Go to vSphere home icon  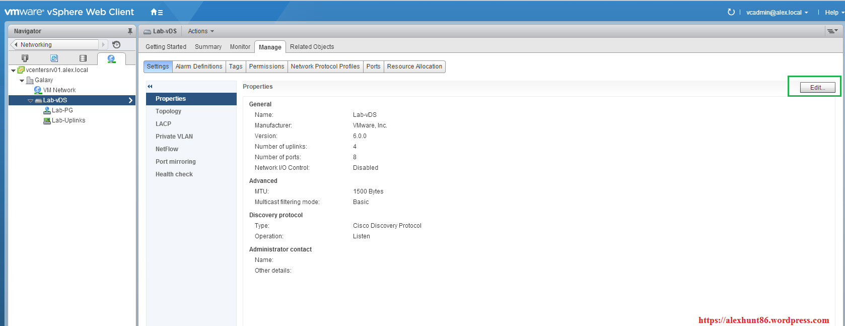(x=157, y=12)
